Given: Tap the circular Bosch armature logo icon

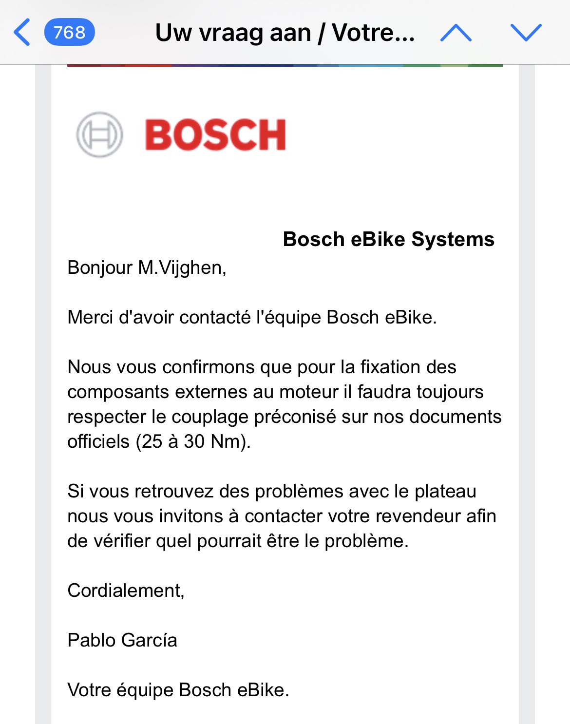Looking at the screenshot, I should 99,135.
